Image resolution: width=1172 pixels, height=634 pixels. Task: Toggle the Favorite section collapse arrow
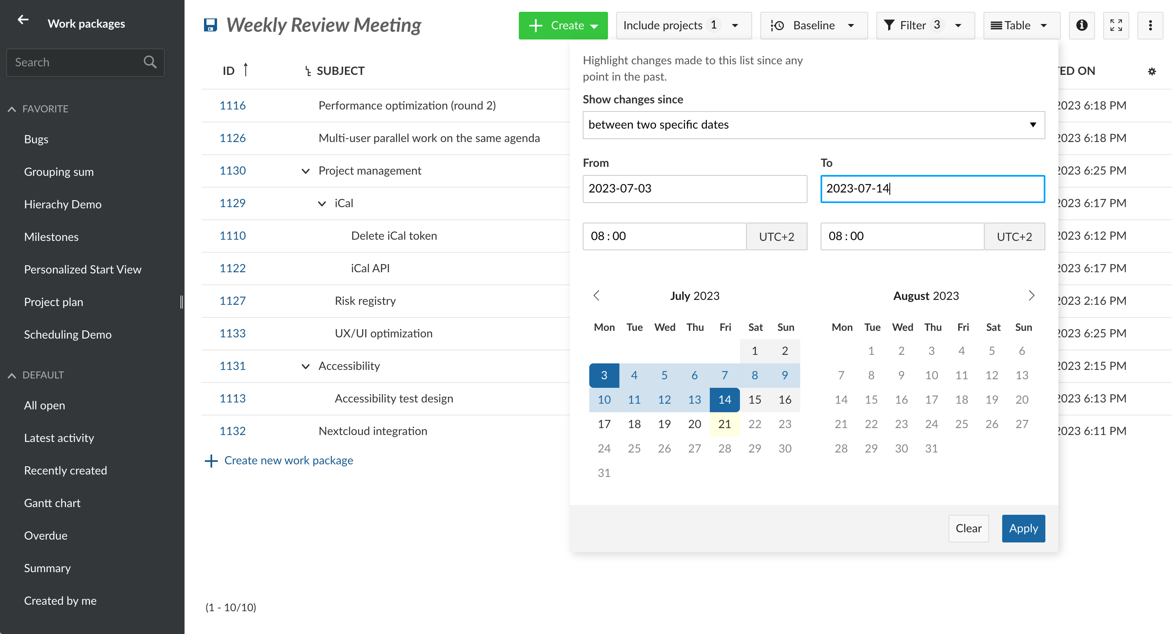click(12, 109)
